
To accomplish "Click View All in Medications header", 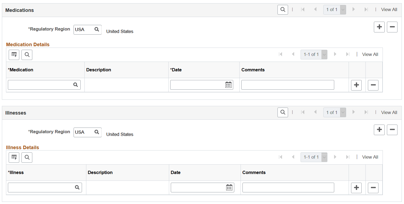I will (389, 9).
